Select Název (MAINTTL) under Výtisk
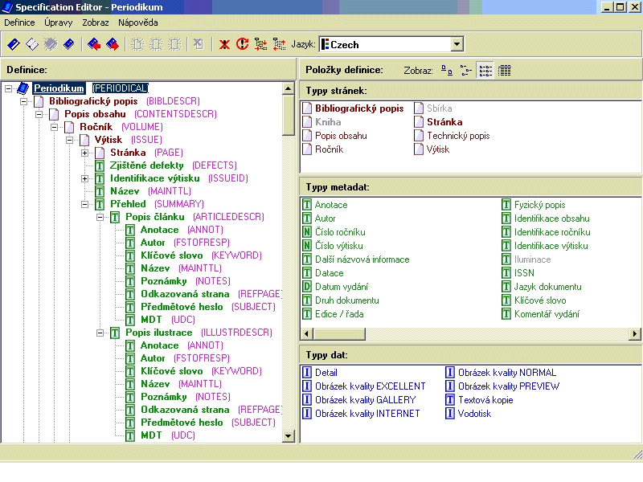Image resolution: width=643 pixels, height=482 pixels. pos(125,191)
